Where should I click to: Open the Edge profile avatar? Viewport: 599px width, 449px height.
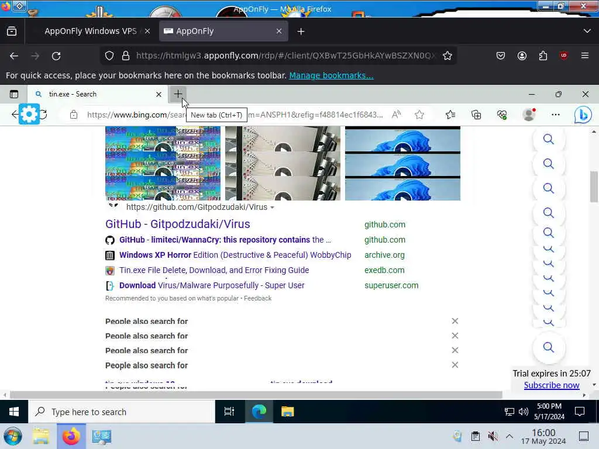click(529, 115)
